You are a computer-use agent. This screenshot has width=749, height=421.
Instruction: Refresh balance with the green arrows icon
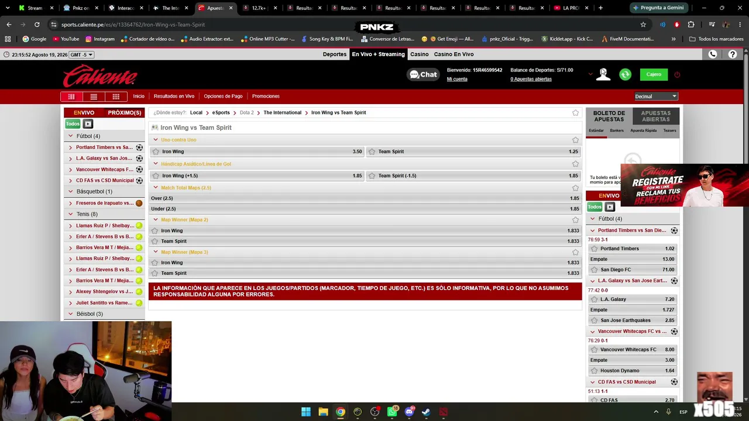(x=625, y=74)
